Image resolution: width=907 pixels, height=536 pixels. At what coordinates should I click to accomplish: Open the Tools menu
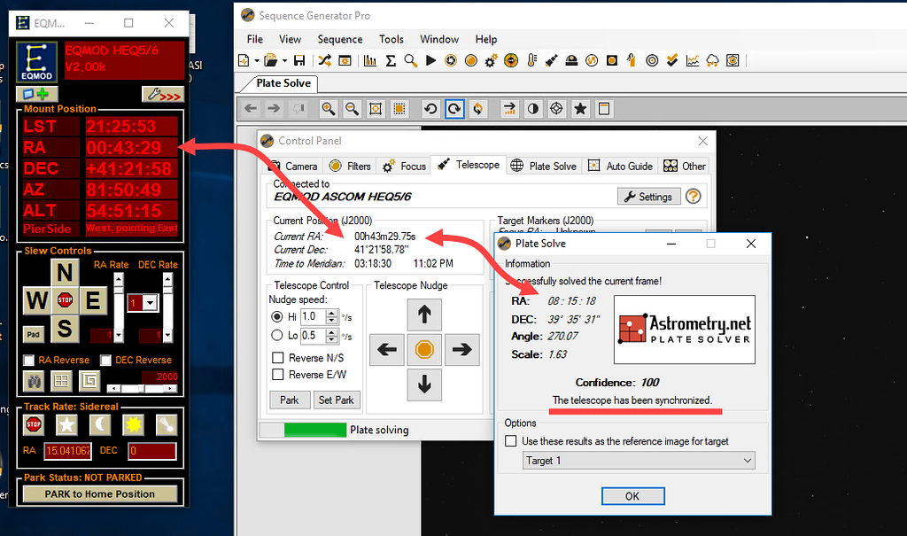point(391,39)
